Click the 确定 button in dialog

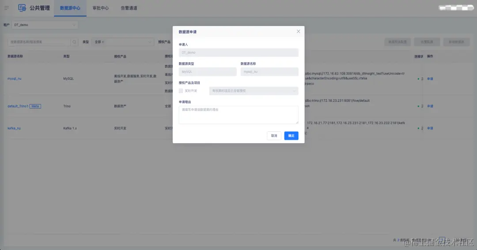pyautogui.click(x=291, y=136)
